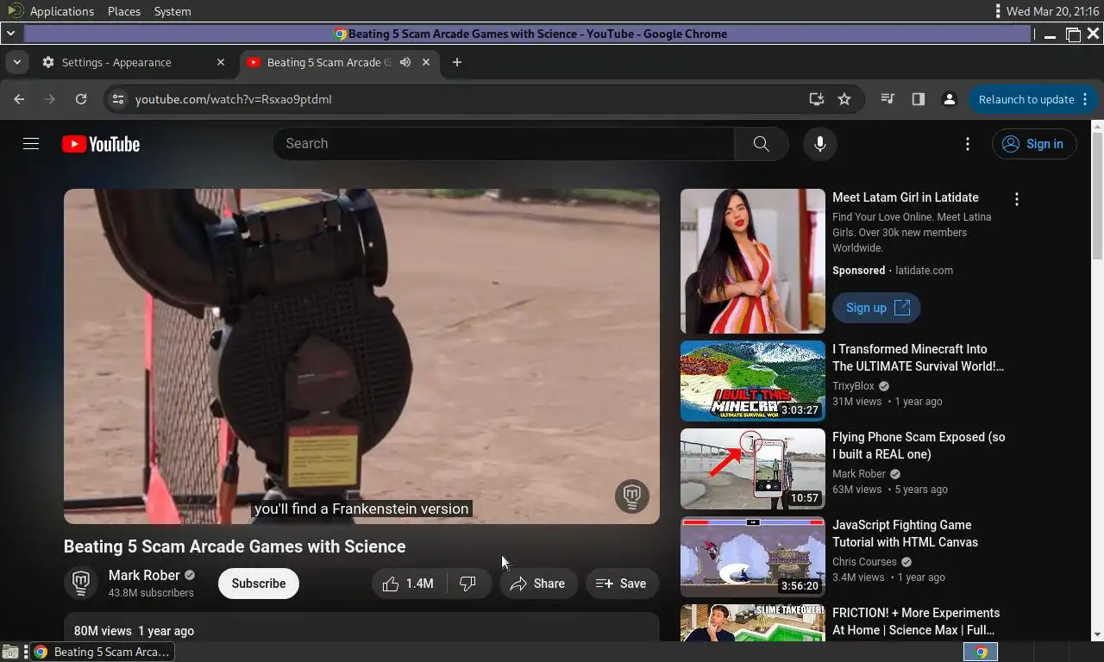Open Chrome three-dot menu beside Relaunch
The image size is (1104, 662).
[1085, 99]
